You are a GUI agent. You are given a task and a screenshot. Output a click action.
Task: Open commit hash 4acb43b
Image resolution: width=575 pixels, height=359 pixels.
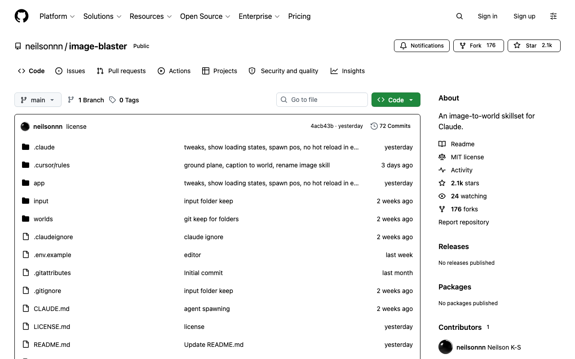point(322,126)
